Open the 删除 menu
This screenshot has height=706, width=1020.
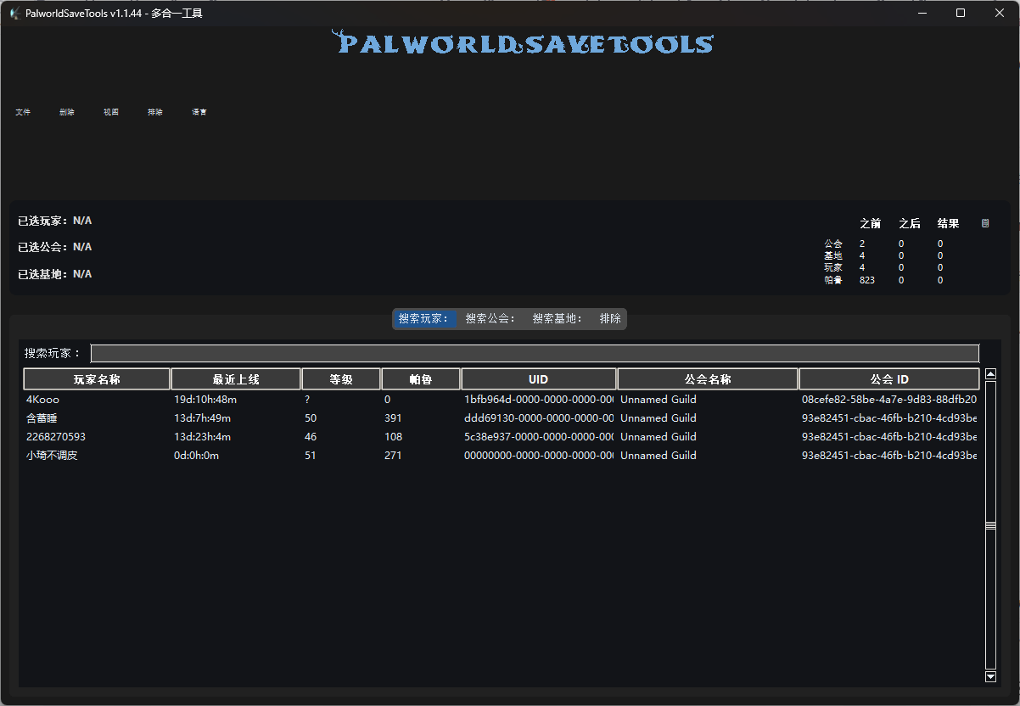67,112
